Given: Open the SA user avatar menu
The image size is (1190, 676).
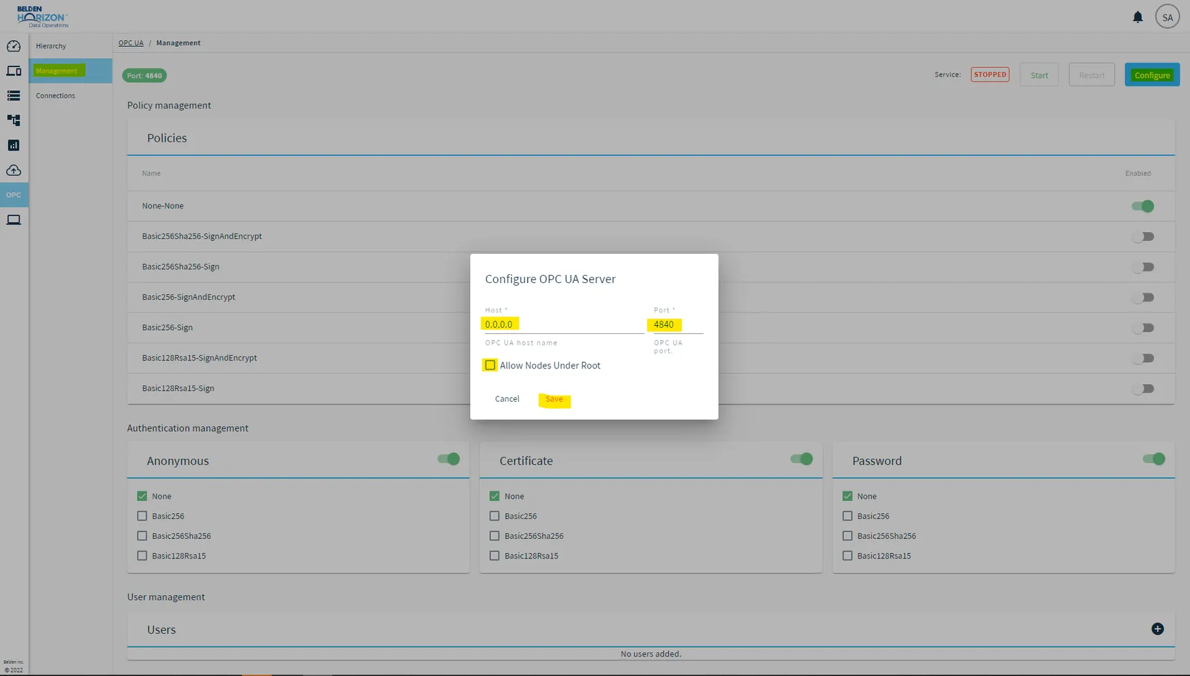Looking at the screenshot, I should point(1167,17).
